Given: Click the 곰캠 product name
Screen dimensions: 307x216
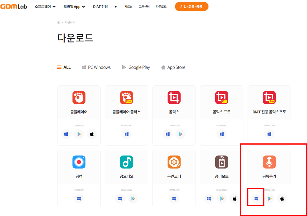Looking at the screenshot, I should pos(79,177).
